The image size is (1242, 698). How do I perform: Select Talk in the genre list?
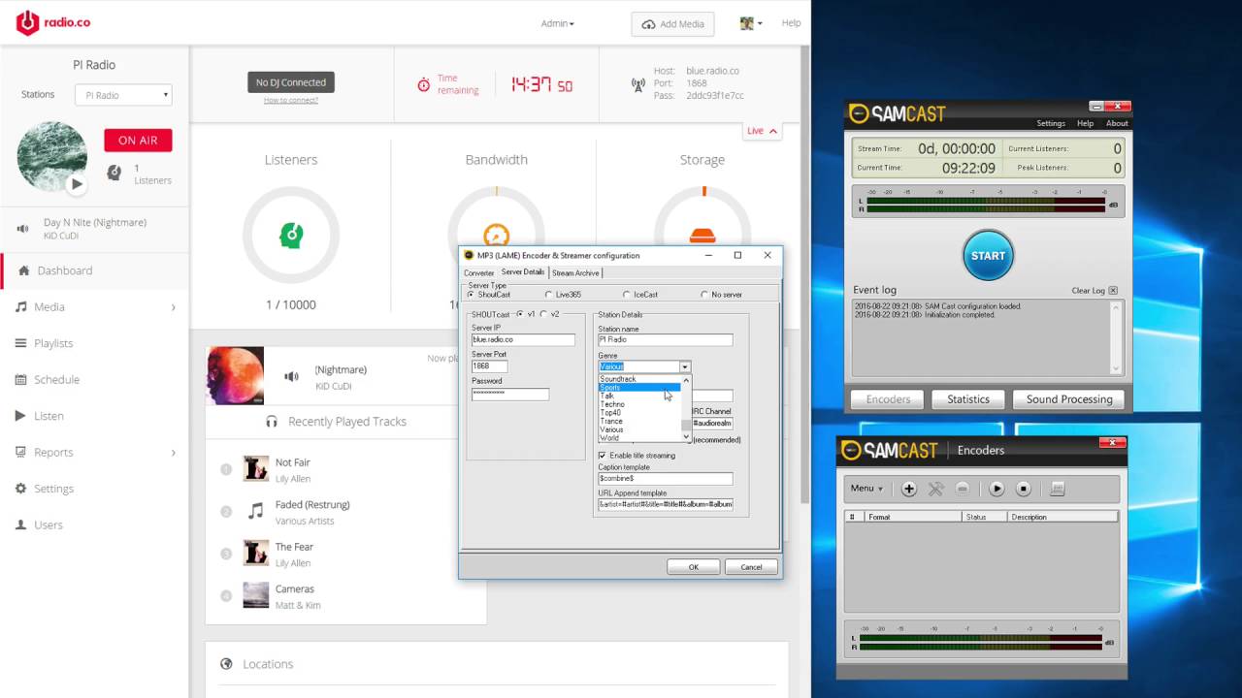[639, 396]
